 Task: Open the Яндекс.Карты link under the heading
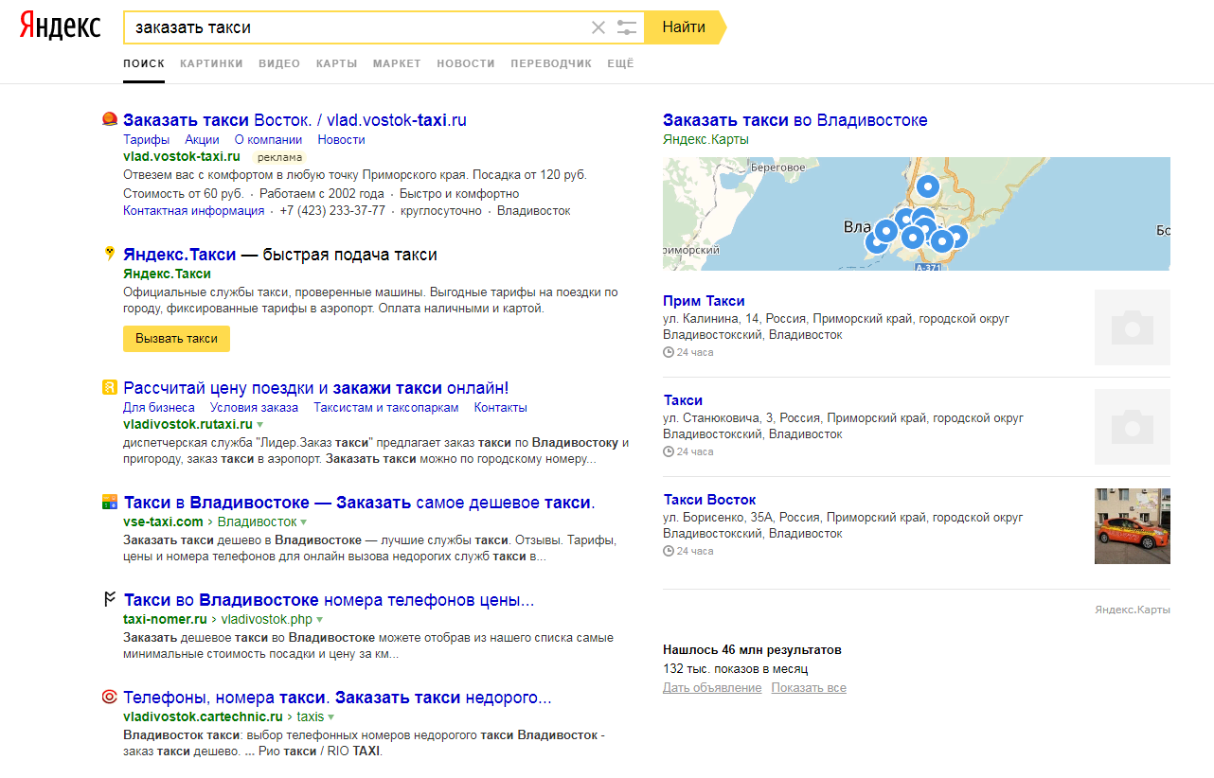[705, 140]
